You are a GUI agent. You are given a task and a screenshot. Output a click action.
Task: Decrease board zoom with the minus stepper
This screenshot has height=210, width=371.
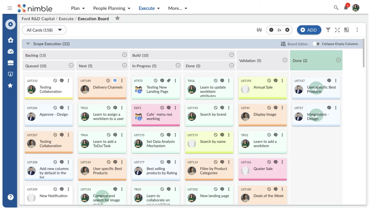(x=271, y=30)
